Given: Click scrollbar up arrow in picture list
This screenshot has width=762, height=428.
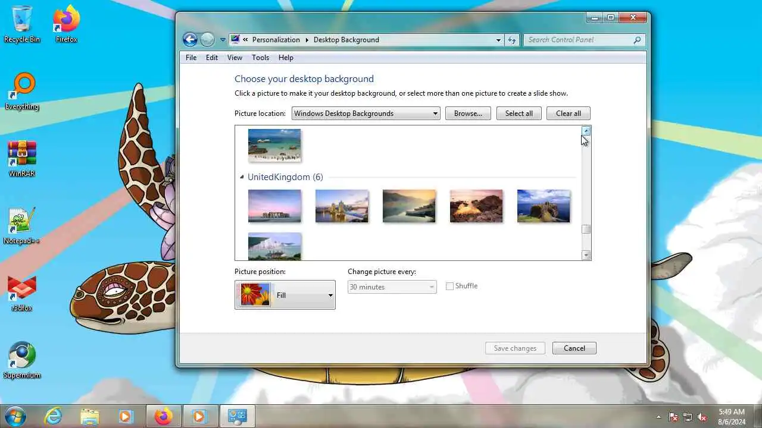Looking at the screenshot, I should coord(586,131).
